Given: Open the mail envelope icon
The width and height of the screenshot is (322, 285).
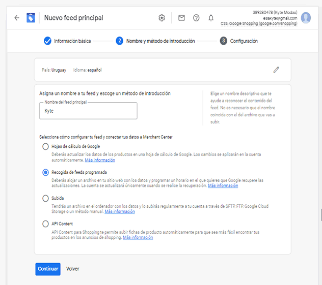Looking at the screenshot, I should (x=181, y=18).
